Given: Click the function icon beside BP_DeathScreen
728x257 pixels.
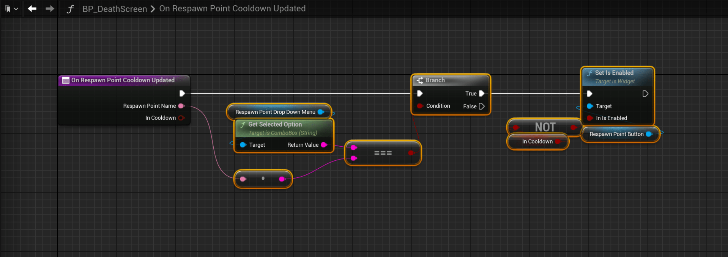Looking at the screenshot, I should click(x=70, y=9).
